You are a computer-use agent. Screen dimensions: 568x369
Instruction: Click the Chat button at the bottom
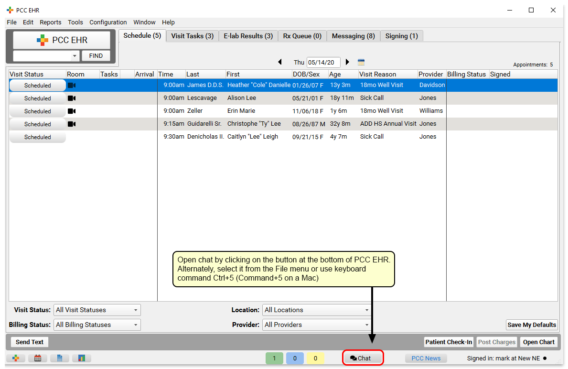pos(363,358)
